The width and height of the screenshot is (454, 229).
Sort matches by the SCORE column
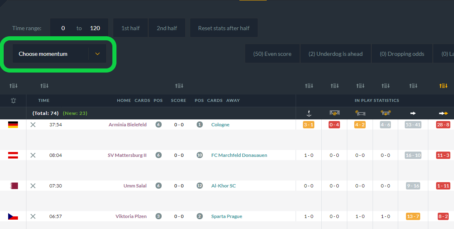pyautogui.click(x=179, y=86)
